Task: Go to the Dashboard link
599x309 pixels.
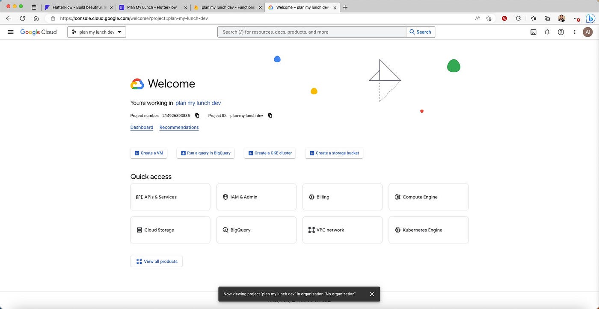Action: pyautogui.click(x=142, y=127)
